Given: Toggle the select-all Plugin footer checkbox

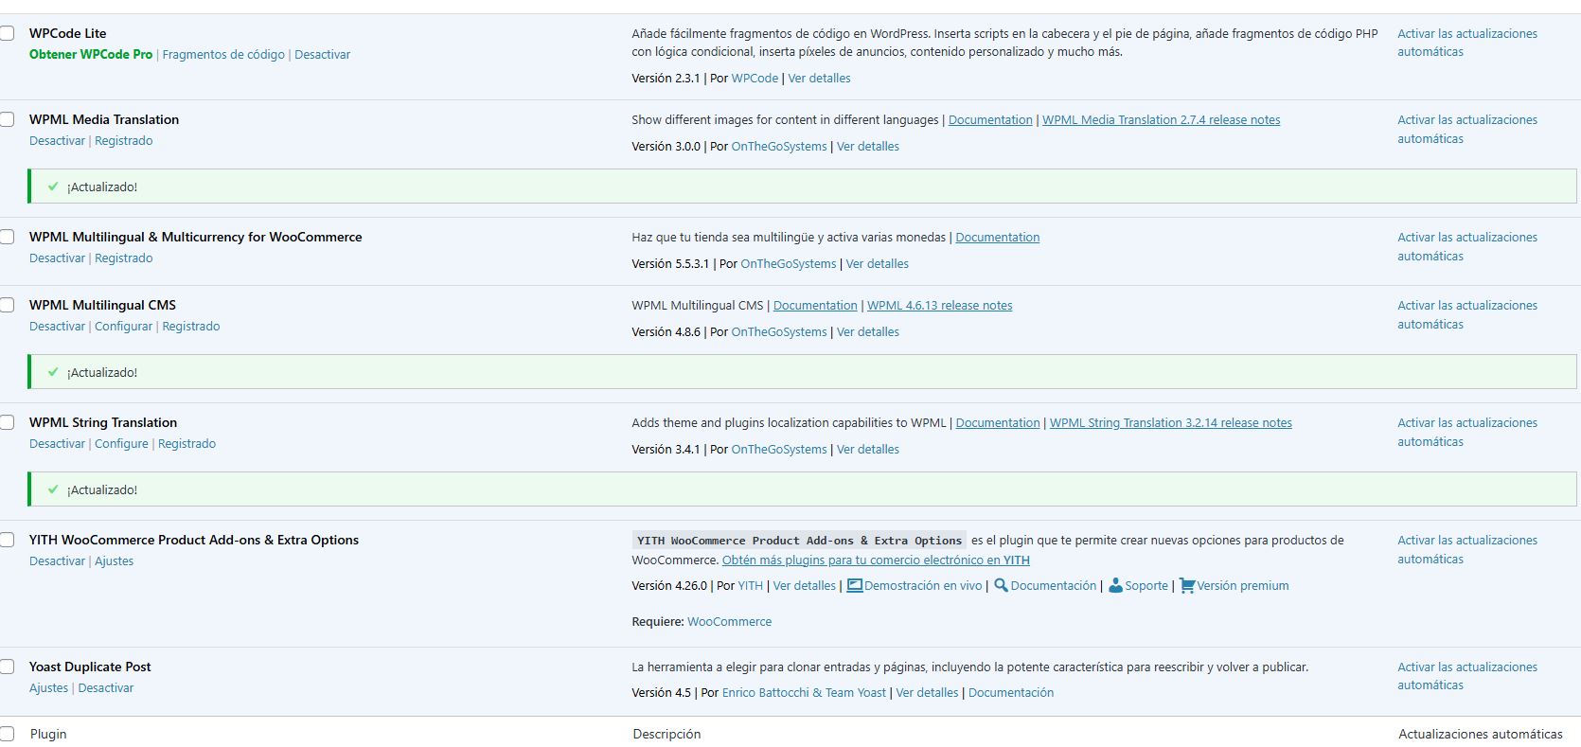Looking at the screenshot, I should [8, 734].
